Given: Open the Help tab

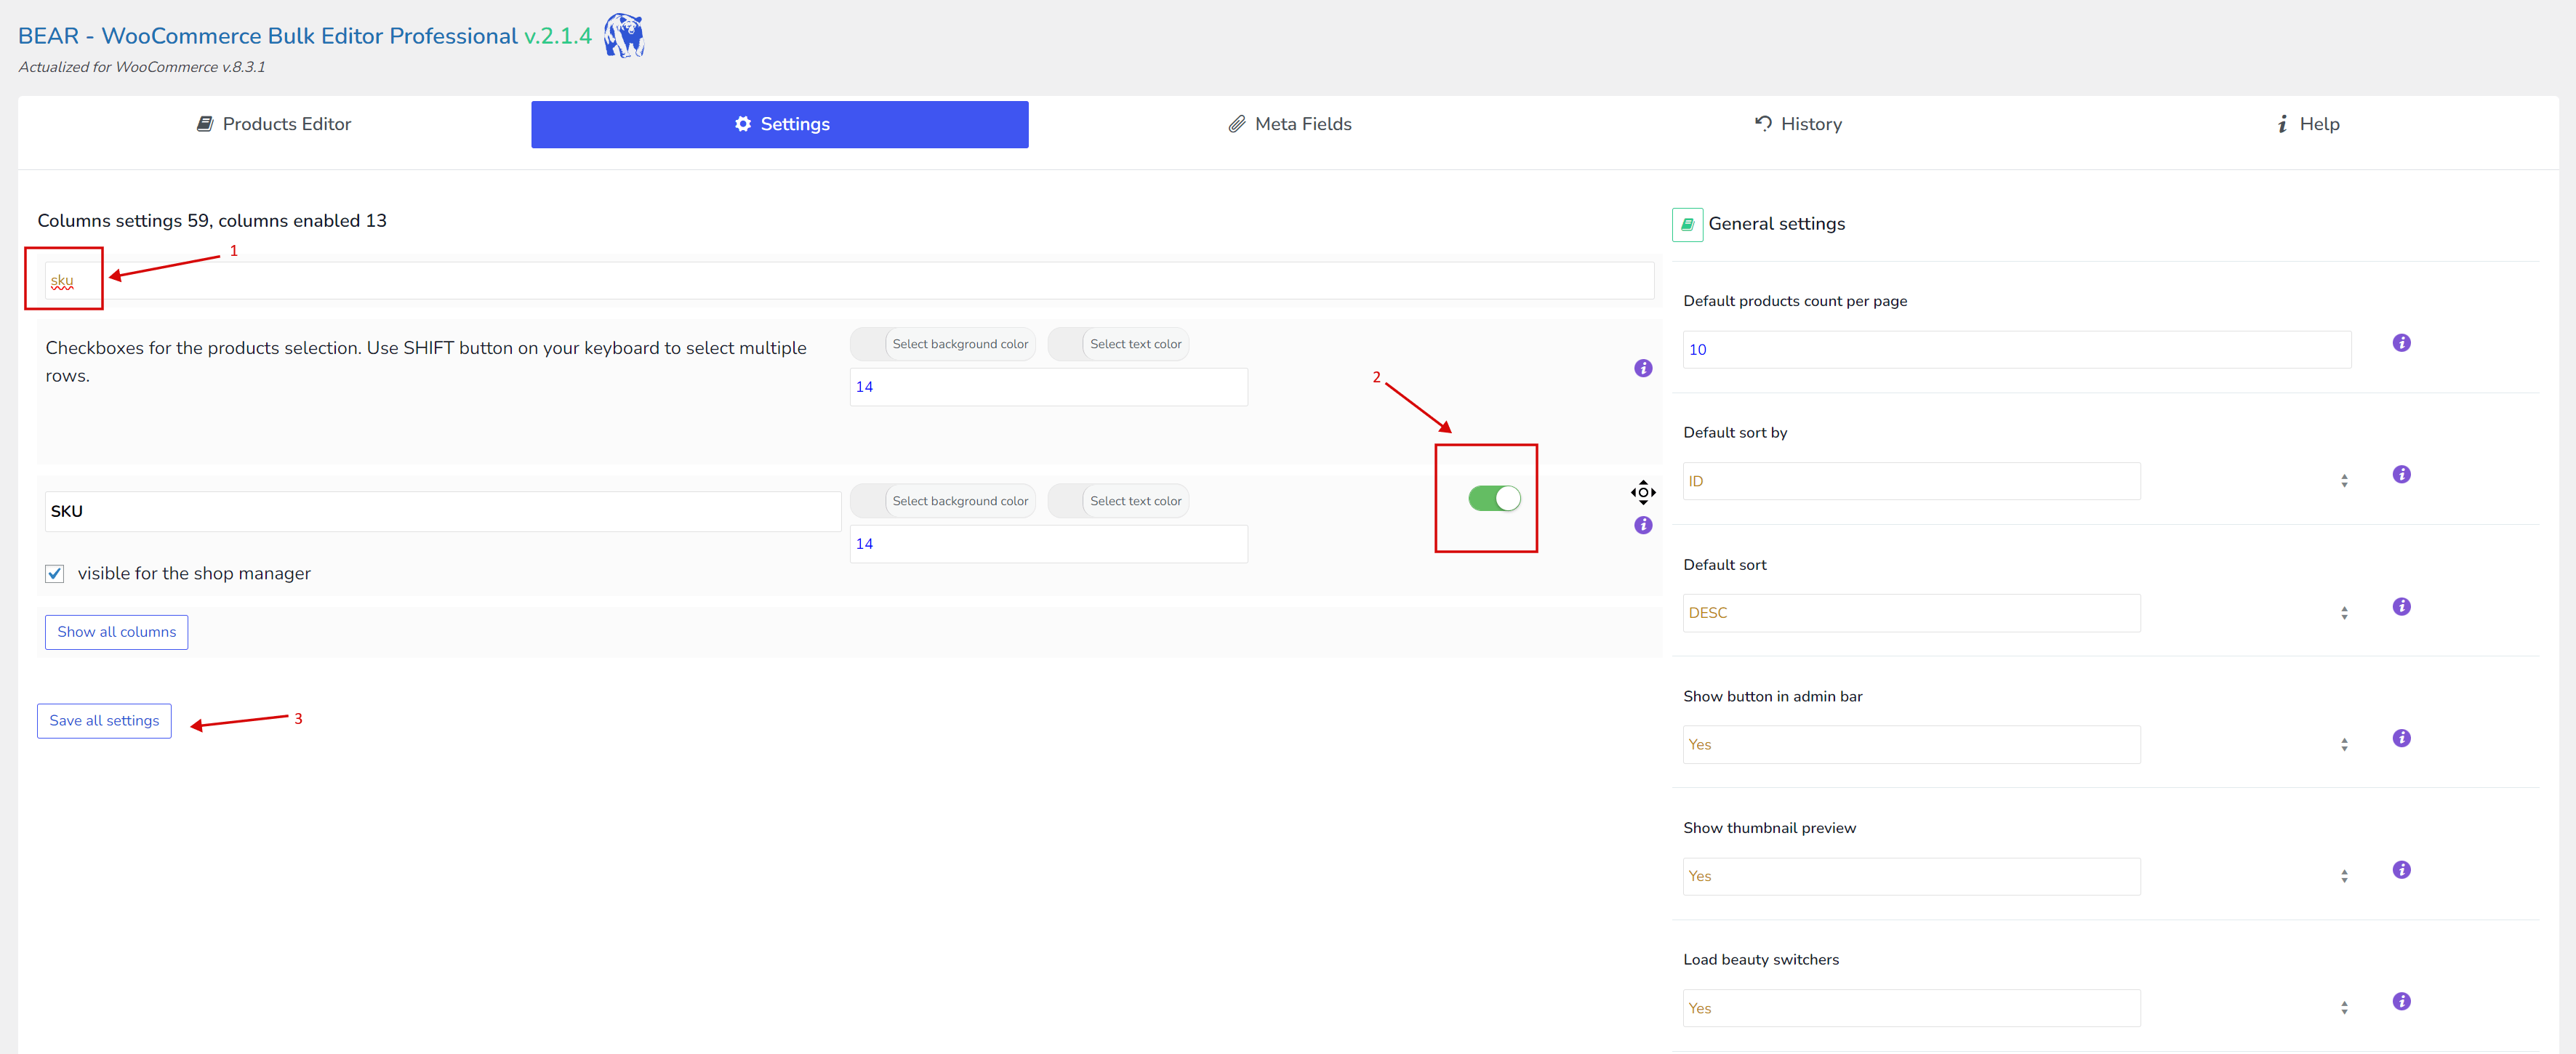Looking at the screenshot, I should pyautogui.click(x=2307, y=124).
